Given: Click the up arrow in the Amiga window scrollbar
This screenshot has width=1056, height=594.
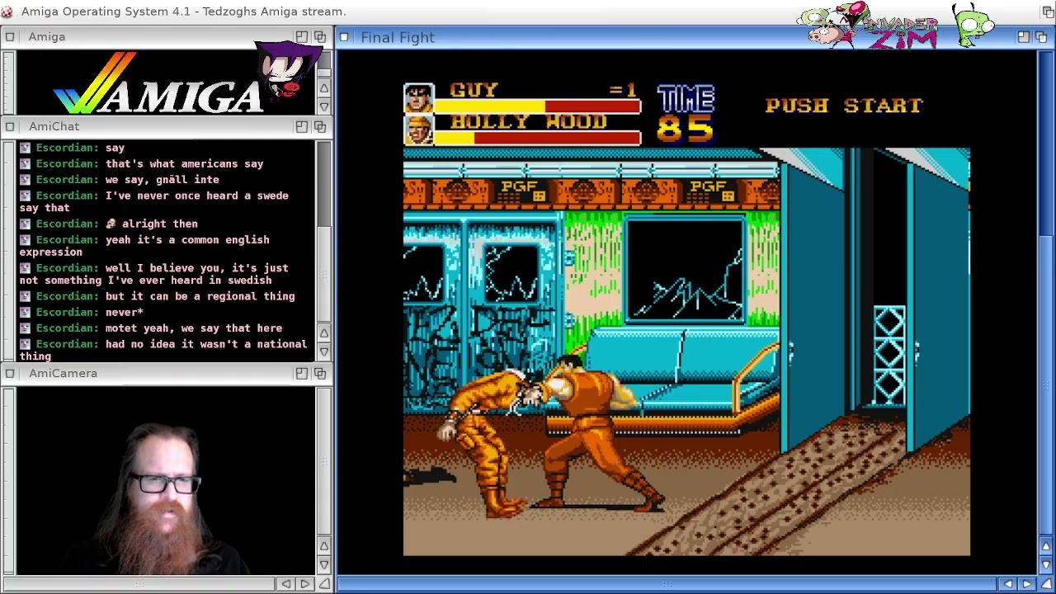Looking at the screenshot, I should pyautogui.click(x=324, y=87).
